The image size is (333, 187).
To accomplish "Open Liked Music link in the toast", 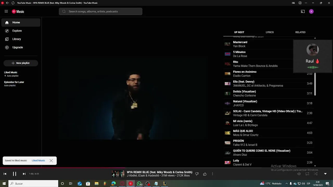I will point(38,161).
